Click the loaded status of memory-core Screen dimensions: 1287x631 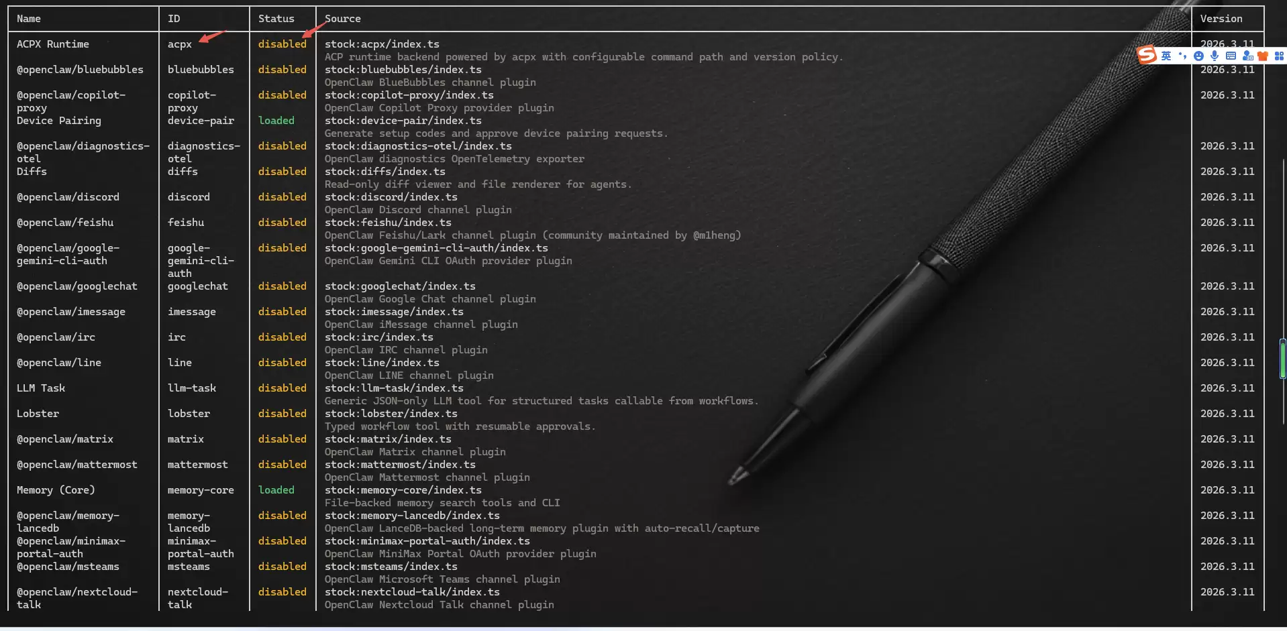click(276, 490)
